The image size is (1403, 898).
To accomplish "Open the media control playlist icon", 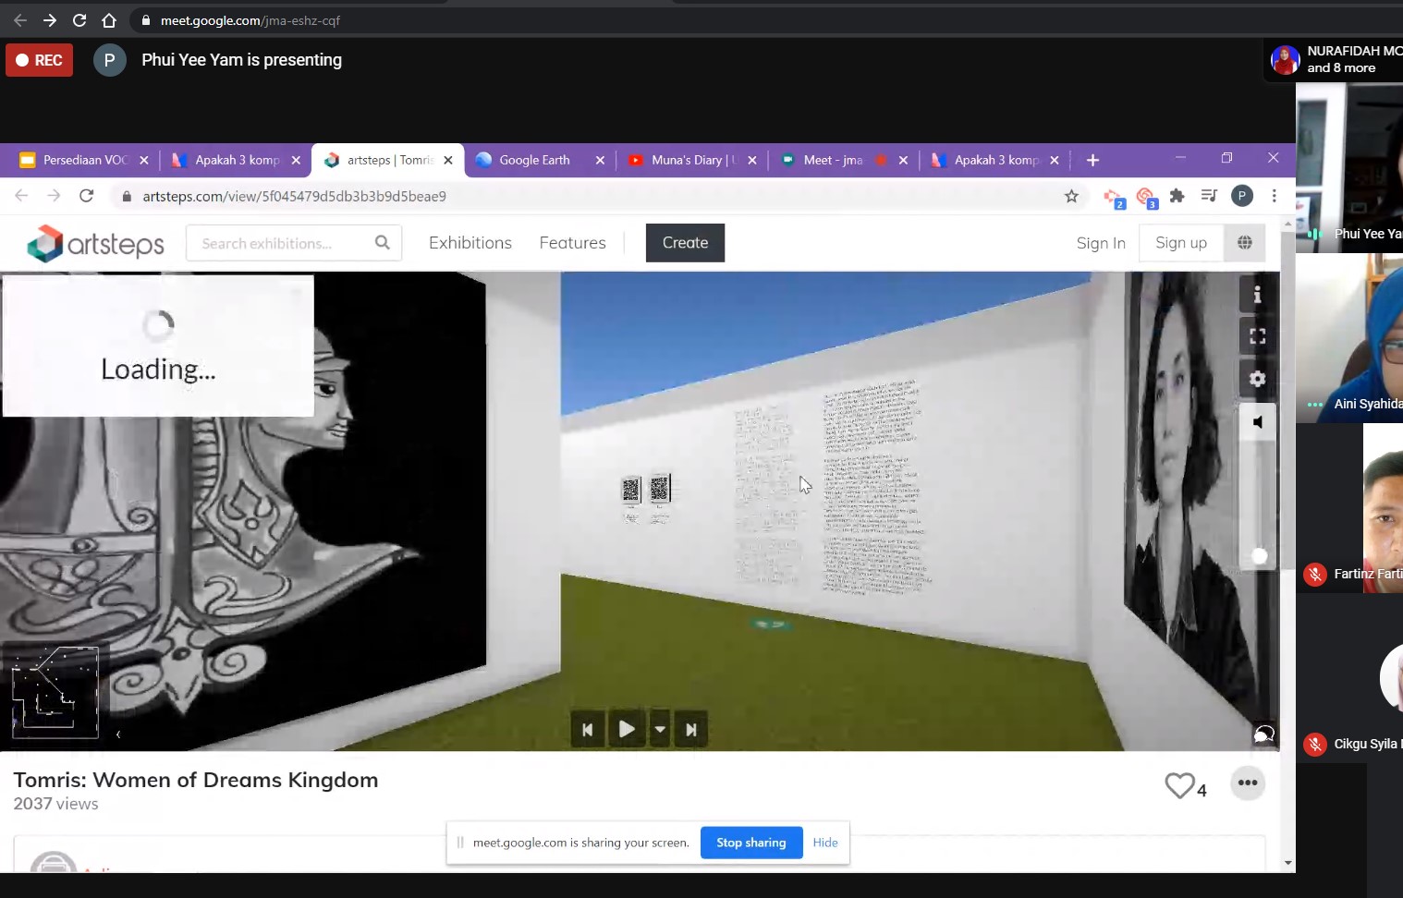I will click(x=1209, y=196).
